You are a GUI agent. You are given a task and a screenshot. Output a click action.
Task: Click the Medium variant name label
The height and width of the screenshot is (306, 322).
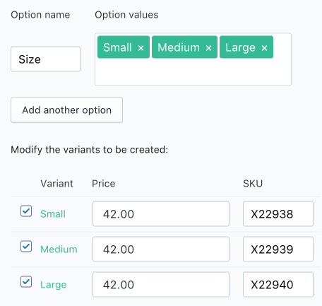[59, 249]
